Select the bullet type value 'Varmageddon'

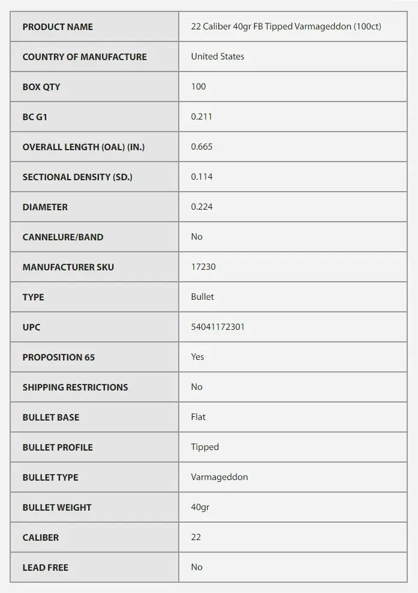[x=219, y=477]
